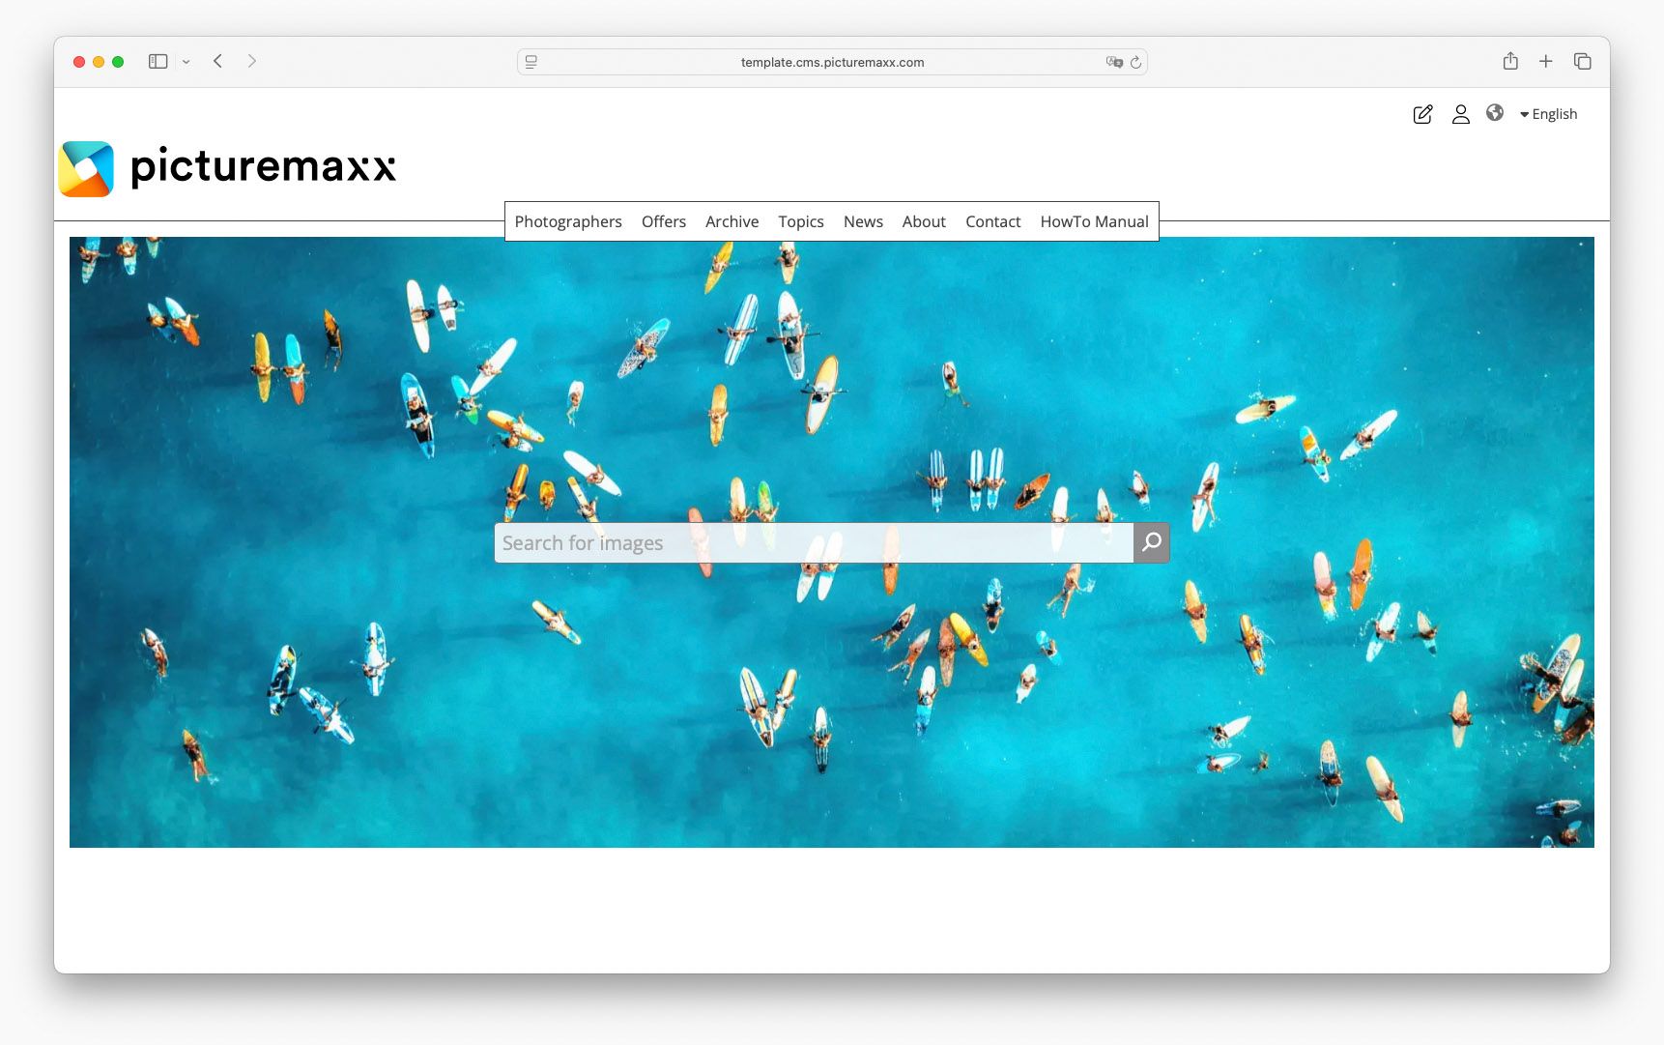The height and width of the screenshot is (1045, 1664).
Task: Open the user account icon
Action: [x=1460, y=114]
